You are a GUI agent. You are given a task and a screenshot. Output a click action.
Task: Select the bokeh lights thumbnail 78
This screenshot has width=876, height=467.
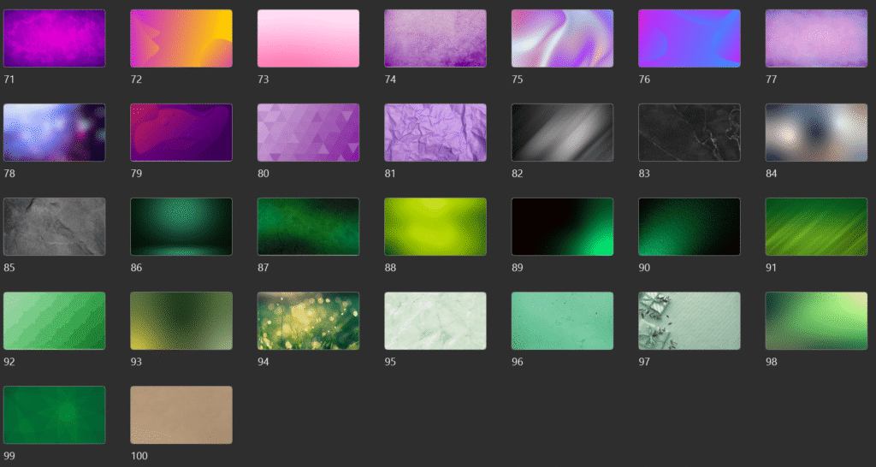pos(55,133)
